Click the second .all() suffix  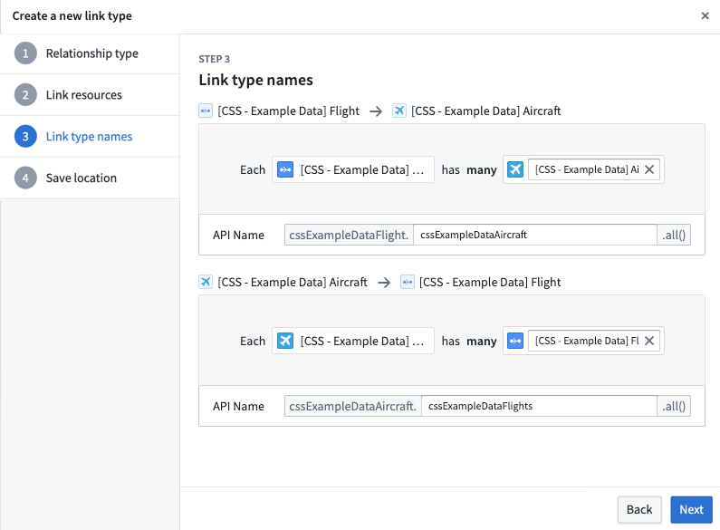(674, 406)
